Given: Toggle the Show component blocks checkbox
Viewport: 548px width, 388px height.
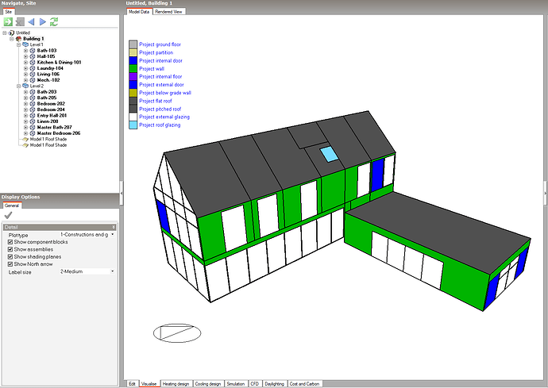Looking at the screenshot, I should (10, 242).
